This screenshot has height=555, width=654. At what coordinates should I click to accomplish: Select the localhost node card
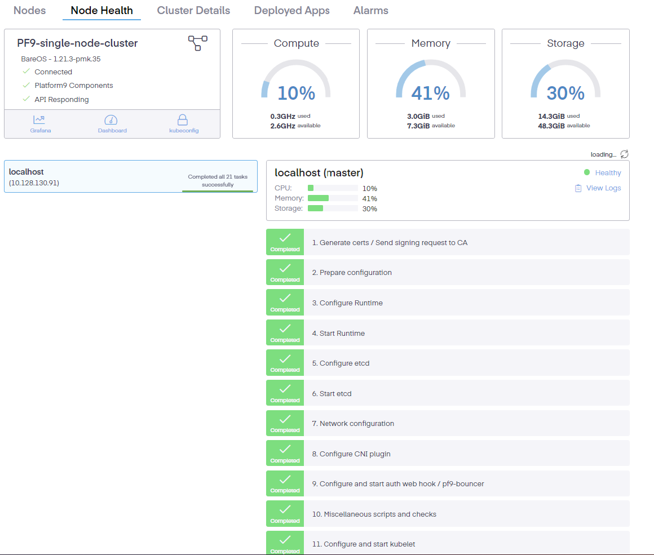tap(130, 176)
